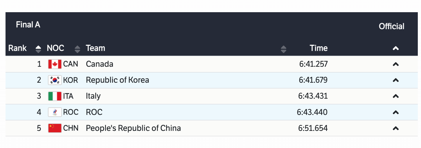Screen dimensions: 421x148
Task: Click the Italy flag icon
Action: [x=55, y=96]
